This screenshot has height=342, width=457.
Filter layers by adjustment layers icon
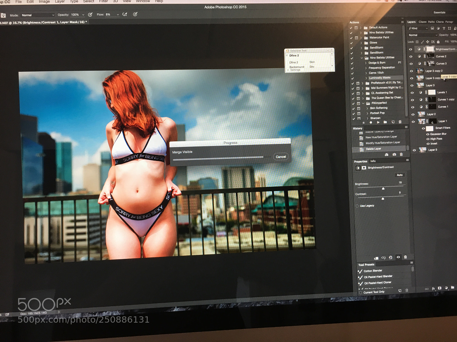point(438,28)
